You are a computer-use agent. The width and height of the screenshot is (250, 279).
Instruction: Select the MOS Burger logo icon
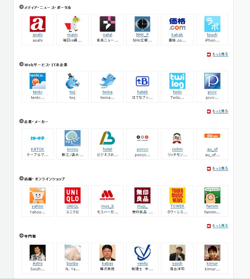[x=108, y=195]
